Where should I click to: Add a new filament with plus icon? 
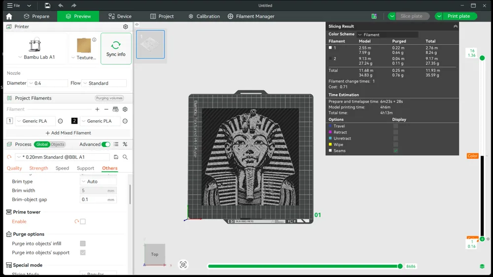pos(97,109)
